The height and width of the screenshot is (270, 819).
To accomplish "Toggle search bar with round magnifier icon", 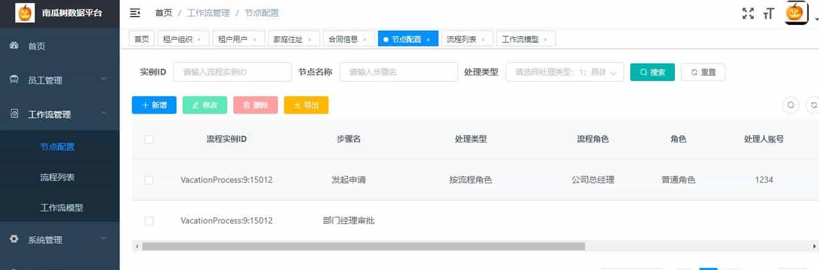I will pyautogui.click(x=791, y=105).
